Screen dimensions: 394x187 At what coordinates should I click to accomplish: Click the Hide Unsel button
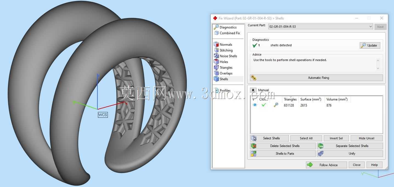pos(367,138)
